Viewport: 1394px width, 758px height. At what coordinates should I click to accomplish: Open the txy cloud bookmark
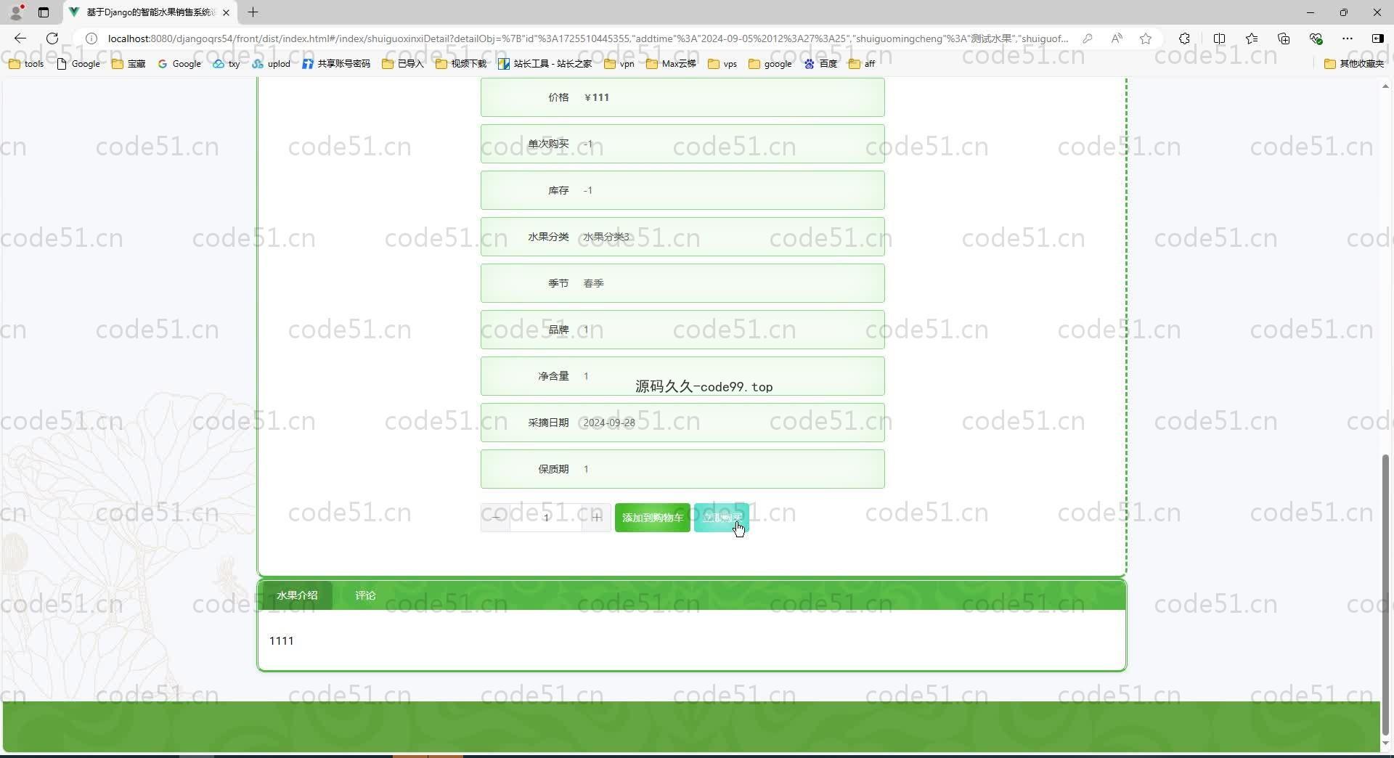pyautogui.click(x=227, y=64)
